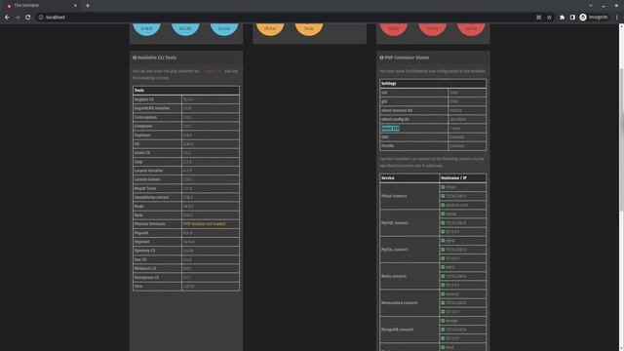Select the devilbox browser tab
The height and width of the screenshot is (351, 624).
[42, 6]
